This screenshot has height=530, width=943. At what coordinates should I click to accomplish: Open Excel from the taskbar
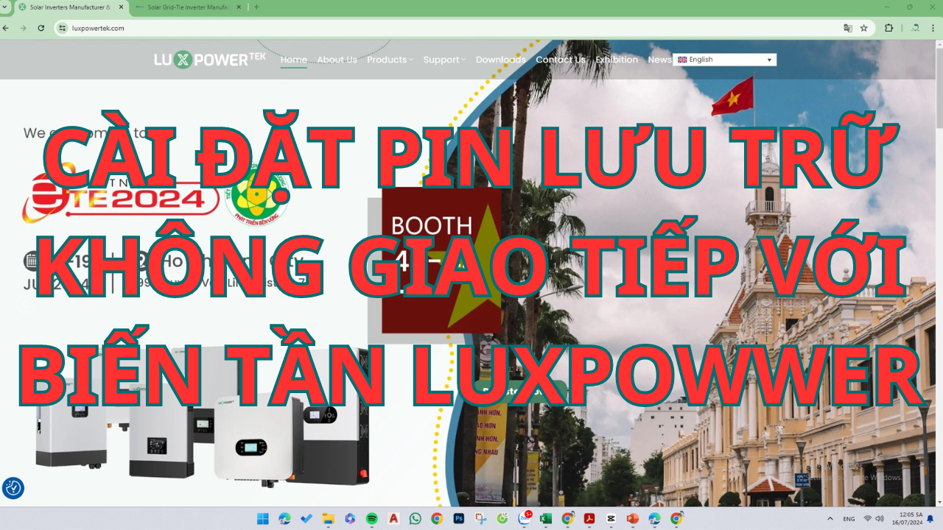click(x=546, y=518)
